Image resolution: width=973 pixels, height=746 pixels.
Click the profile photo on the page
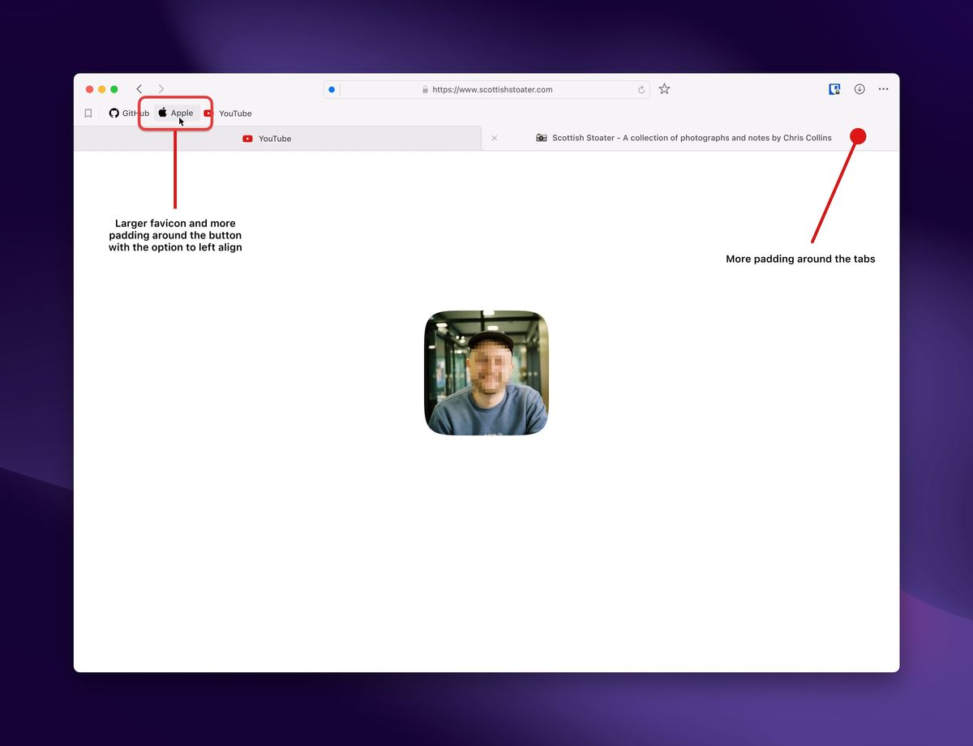point(486,373)
